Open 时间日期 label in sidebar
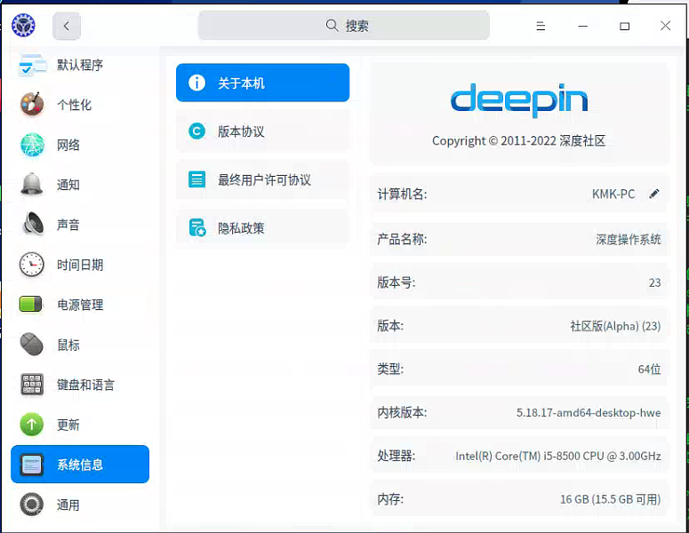Screen dimensions: 689x533 (80, 265)
